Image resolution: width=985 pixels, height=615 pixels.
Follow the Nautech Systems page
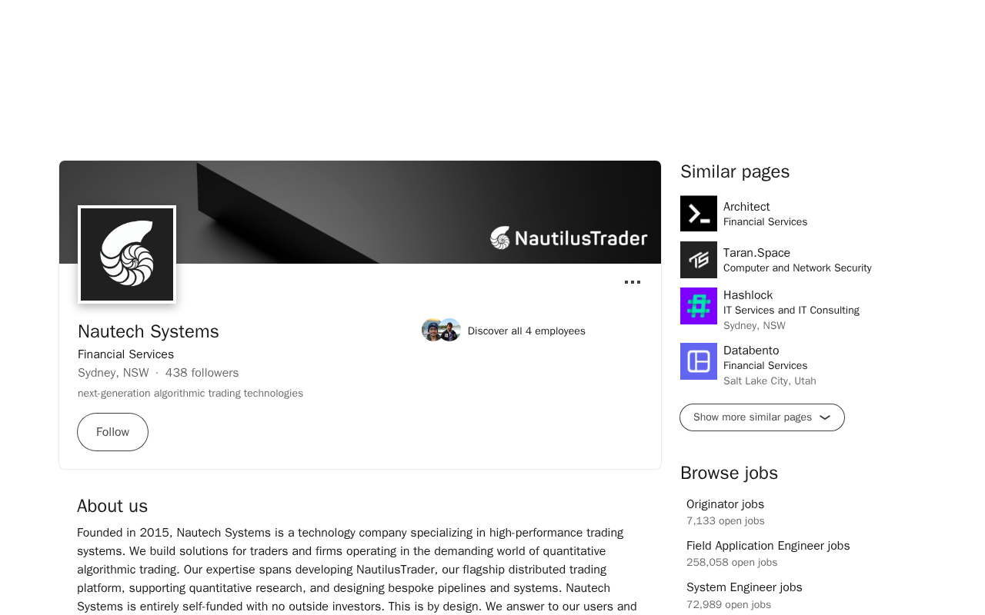coord(112,432)
